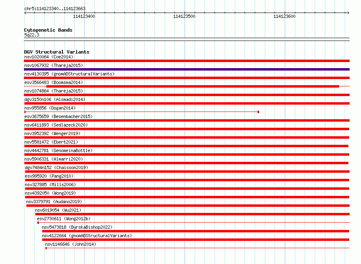The image size is (361, 264).
Task: Click nsv6411893 (Sedlazeck2020) label
Action: (x=56, y=125)
